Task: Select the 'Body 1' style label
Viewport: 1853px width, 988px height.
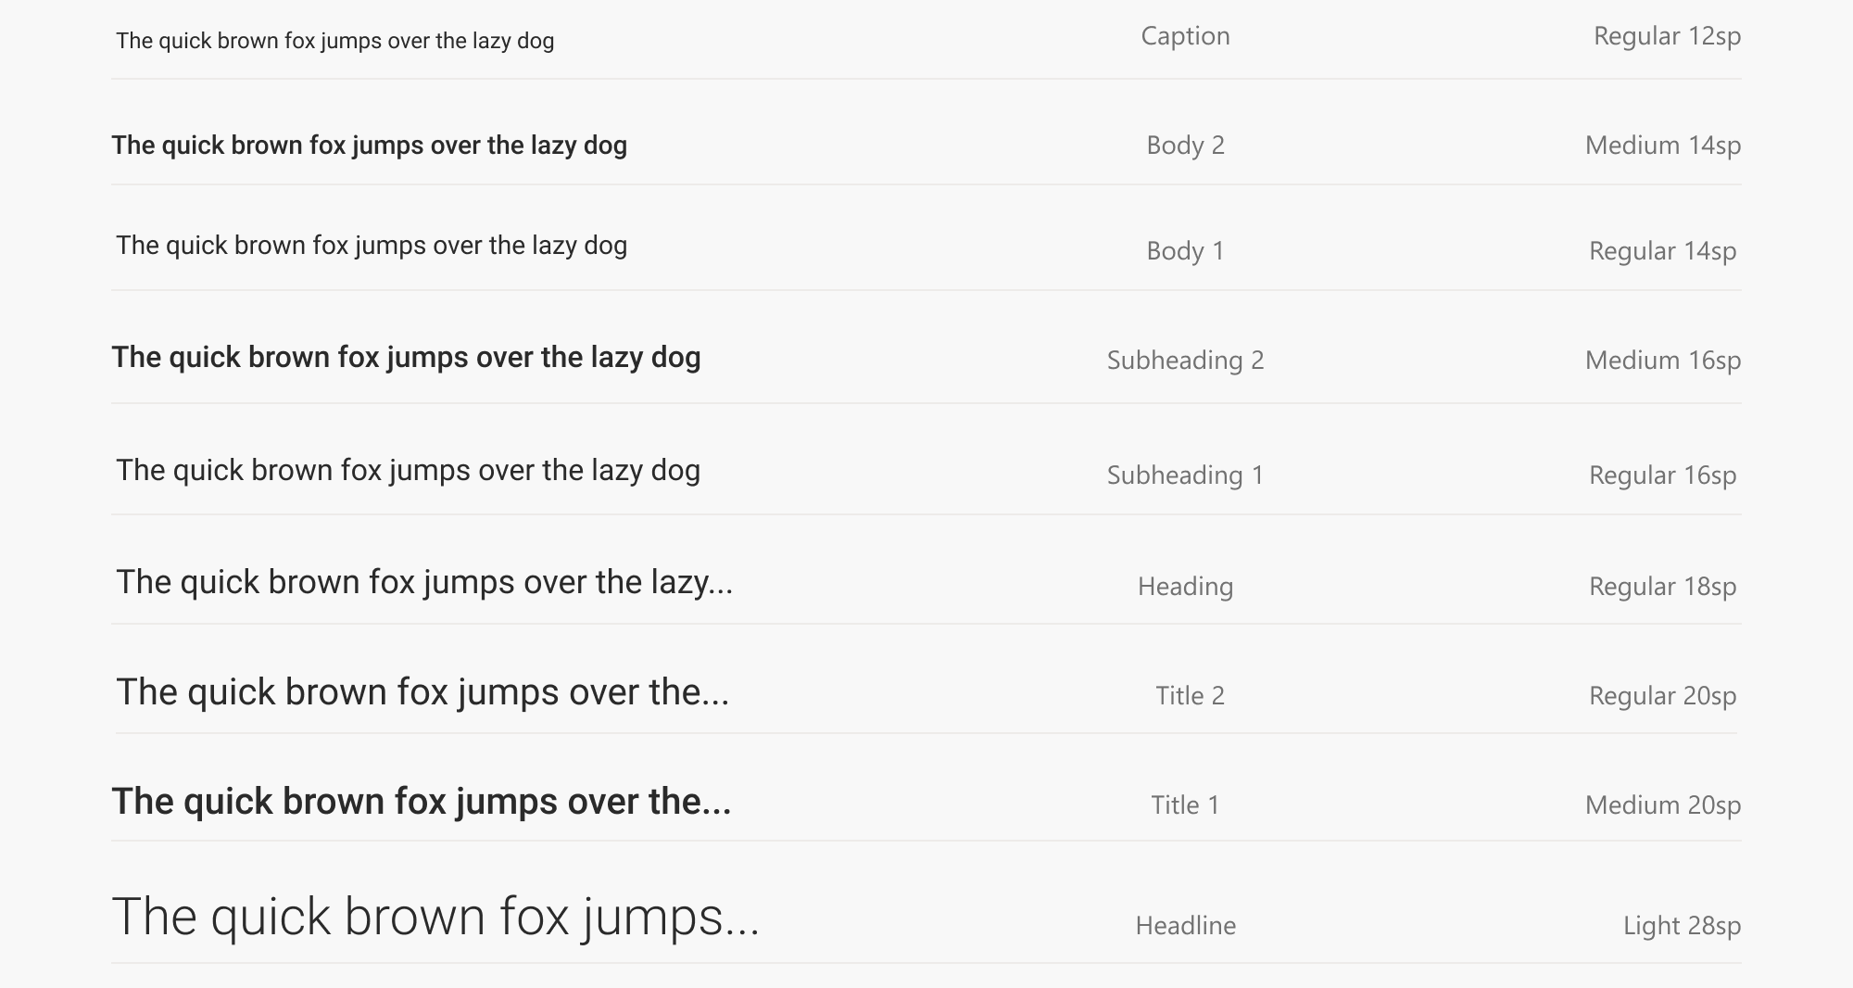Action: [1185, 251]
